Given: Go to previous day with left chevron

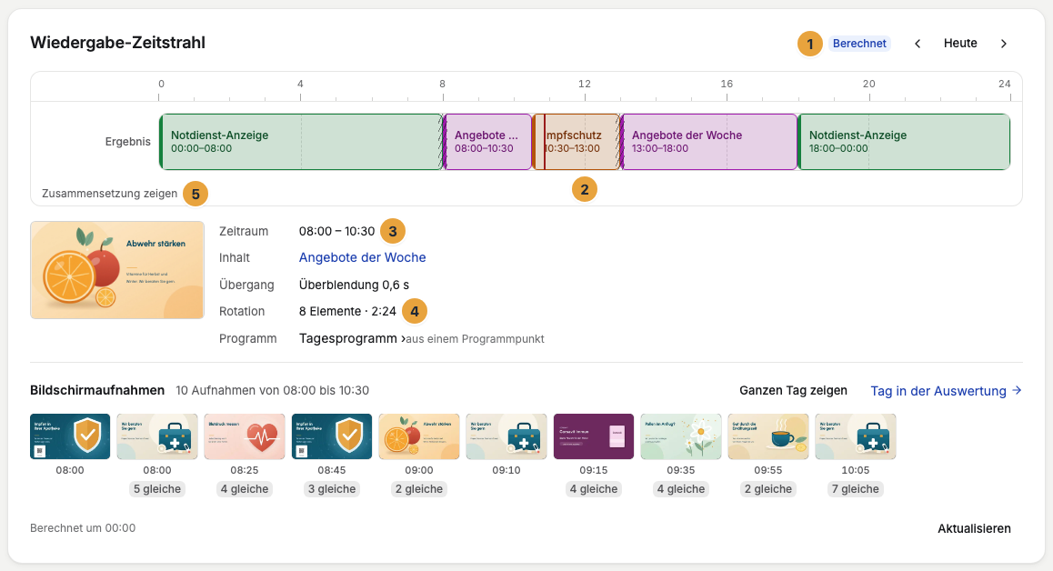Looking at the screenshot, I should click(x=918, y=44).
